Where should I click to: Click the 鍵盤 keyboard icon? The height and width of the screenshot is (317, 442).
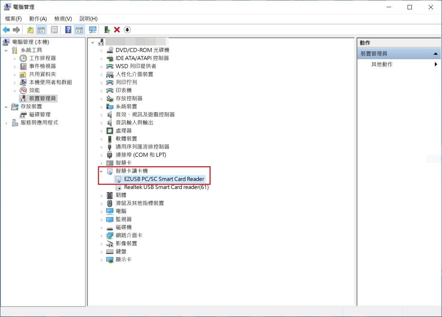pyautogui.click(x=110, y=251)
